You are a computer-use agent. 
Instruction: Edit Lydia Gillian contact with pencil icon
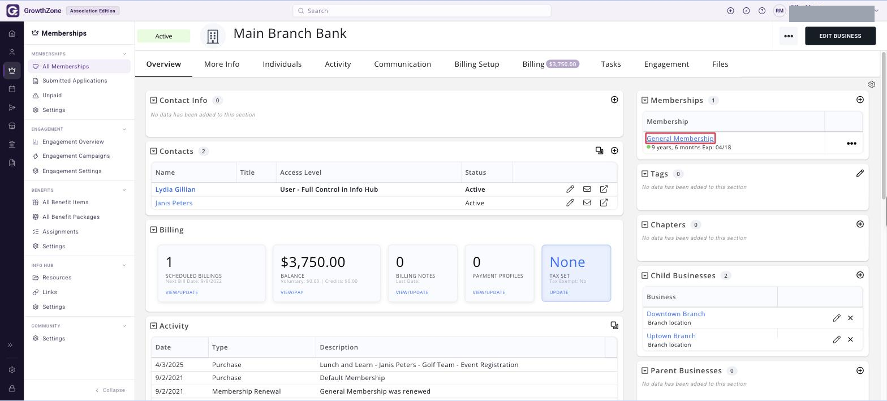[x=570, y=189]
